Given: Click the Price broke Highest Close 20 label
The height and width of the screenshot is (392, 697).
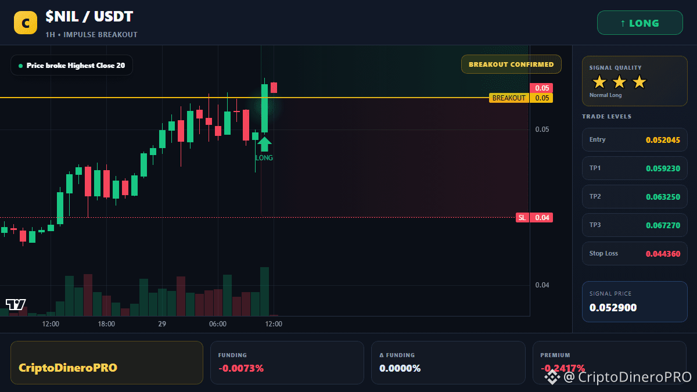Looking at the screenshot, I should (71, 65).
